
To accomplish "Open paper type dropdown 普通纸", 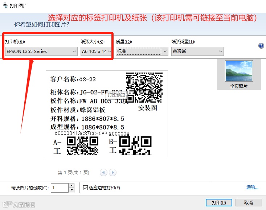I will [197, 52].
